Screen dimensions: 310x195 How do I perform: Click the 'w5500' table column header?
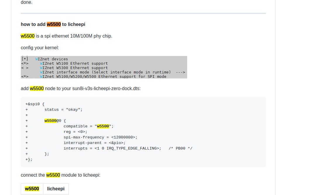tap(32, 189)
